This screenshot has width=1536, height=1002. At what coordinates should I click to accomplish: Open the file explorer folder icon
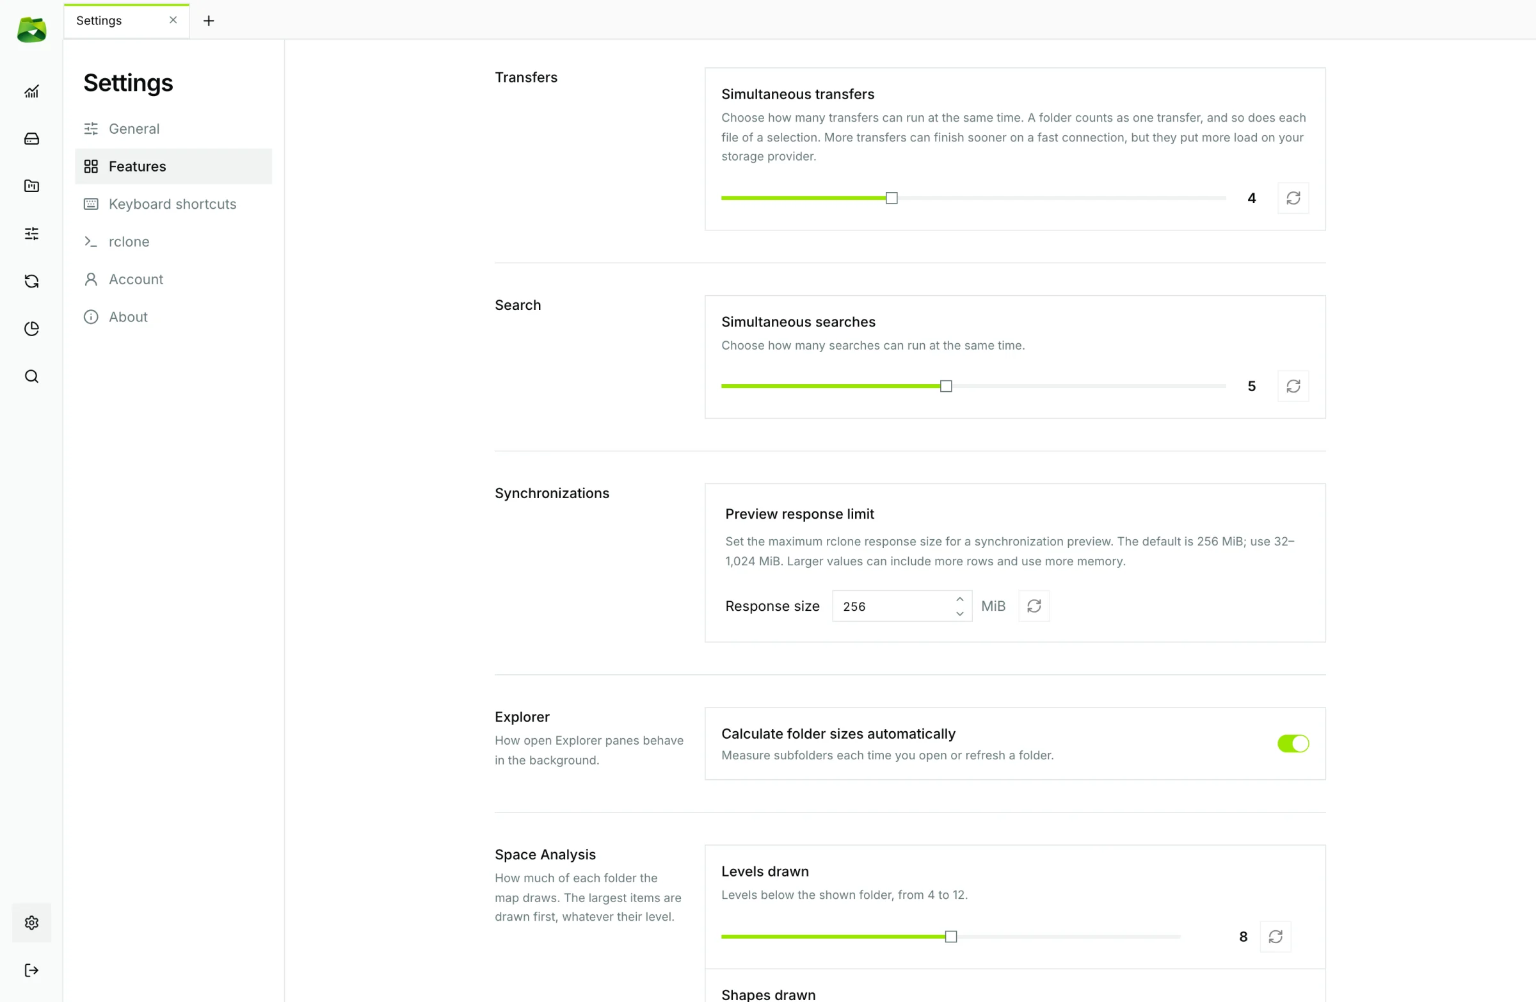pyautogui.click(x=31, y=186)
